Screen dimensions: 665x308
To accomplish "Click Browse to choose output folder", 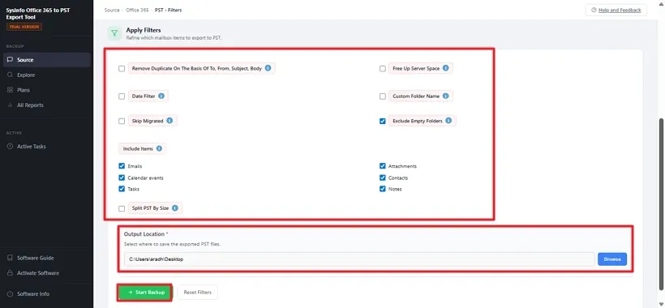I will (x=612, y=259).
